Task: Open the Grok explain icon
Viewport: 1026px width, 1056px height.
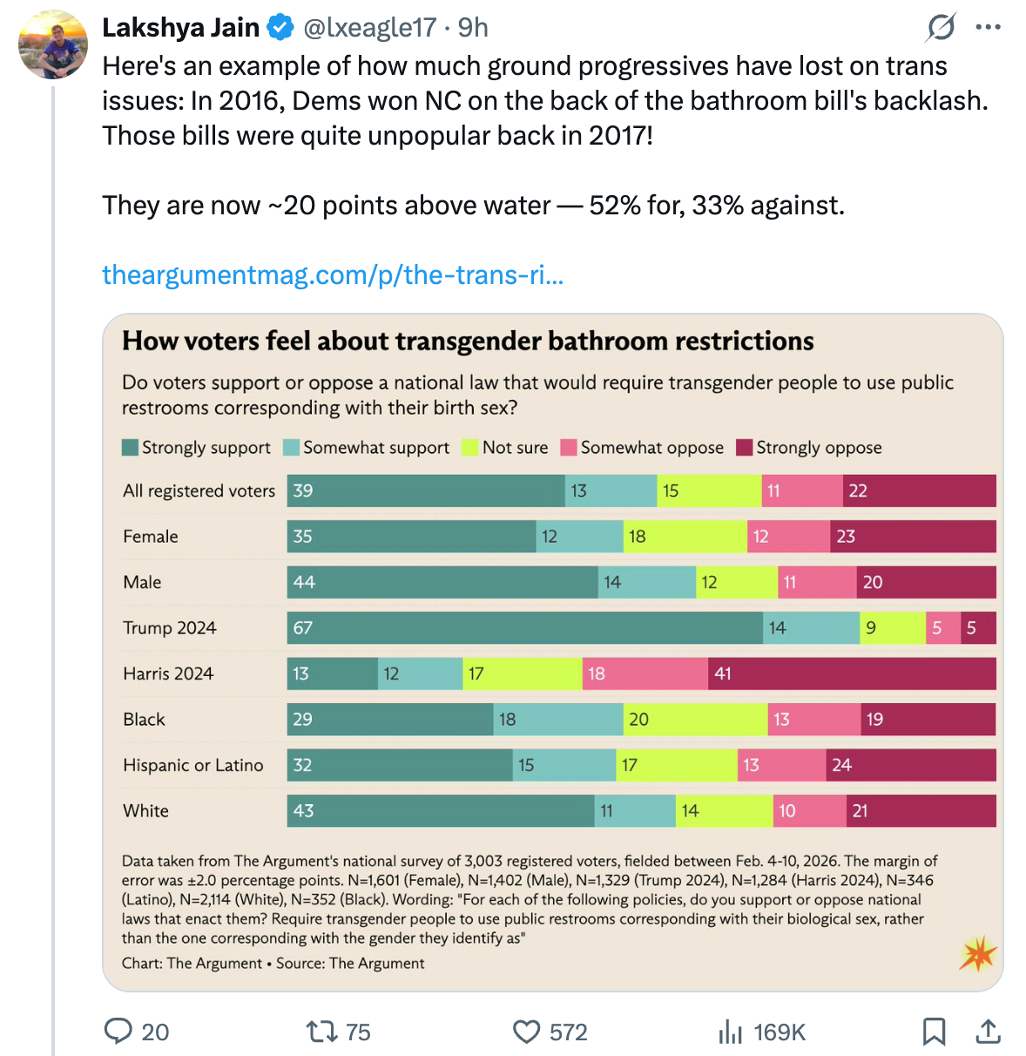Action: (941, 27)
